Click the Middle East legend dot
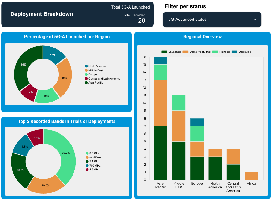This screenshot has width=273, height=201. (86, 70)
